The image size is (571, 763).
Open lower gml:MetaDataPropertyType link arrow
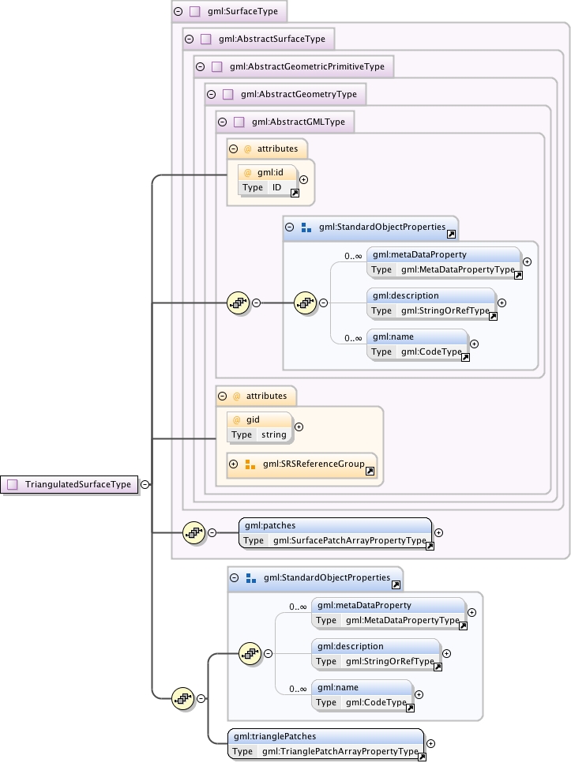pyautogui.click(x=463, y=626)
